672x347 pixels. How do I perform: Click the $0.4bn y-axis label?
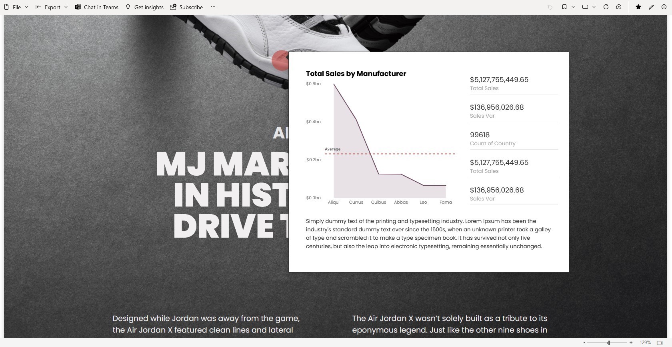pos(313,122)
